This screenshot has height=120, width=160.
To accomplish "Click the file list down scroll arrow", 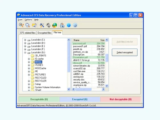I will tap(107, 86).
